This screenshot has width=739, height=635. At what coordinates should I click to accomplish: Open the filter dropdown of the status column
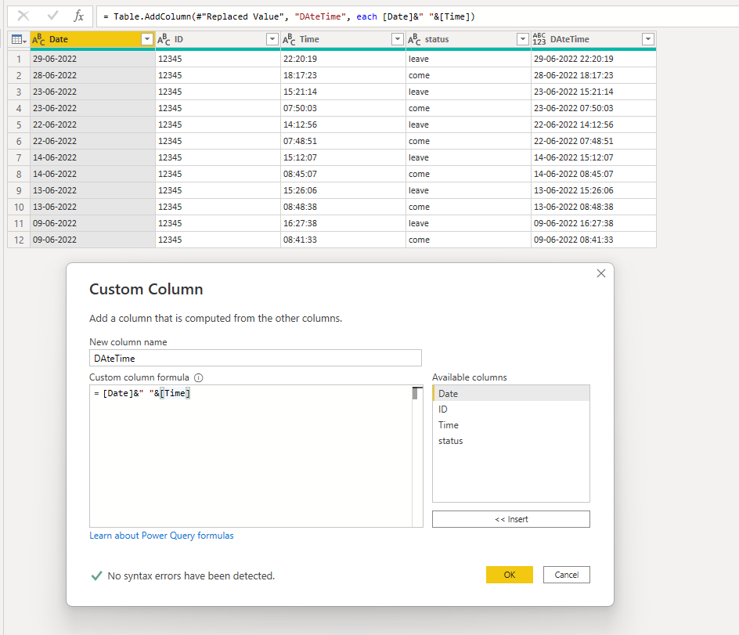tap(523, 40)
